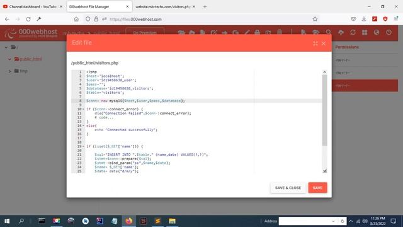
Task: Bookmark this page with star icon
Action: [x=315, y=19]
